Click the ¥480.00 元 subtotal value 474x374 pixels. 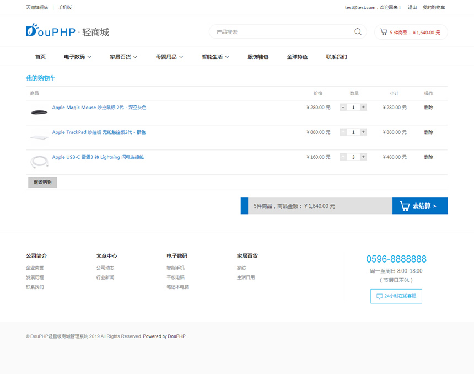click(395, 157)
